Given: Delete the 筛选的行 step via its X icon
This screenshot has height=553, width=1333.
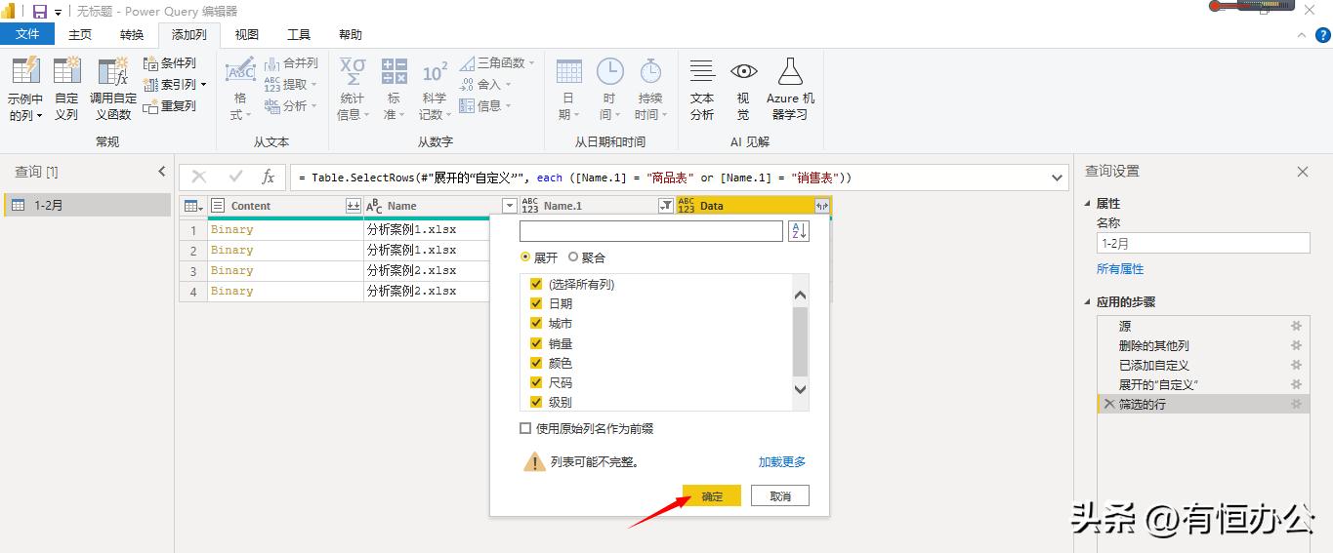Looking at the screenshot, I should [x=1108, y=404].
